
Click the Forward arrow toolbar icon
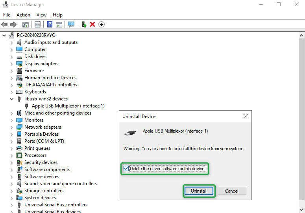pyautogui.click(x=13, y=24)
